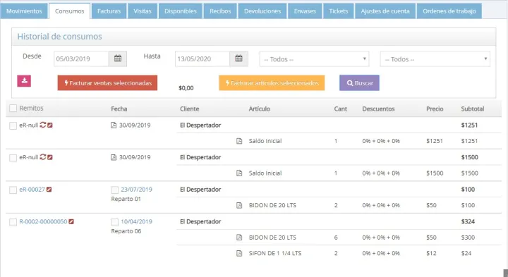Click refresh icon on eR-null $1500 row
508x277 pixels.
coord(43,157)
